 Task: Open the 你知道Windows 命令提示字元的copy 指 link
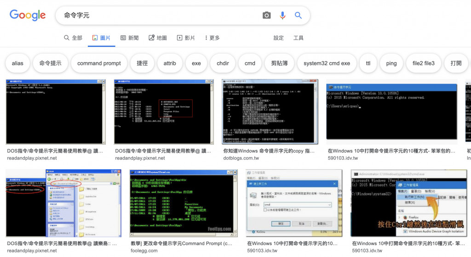click(269, 151)
